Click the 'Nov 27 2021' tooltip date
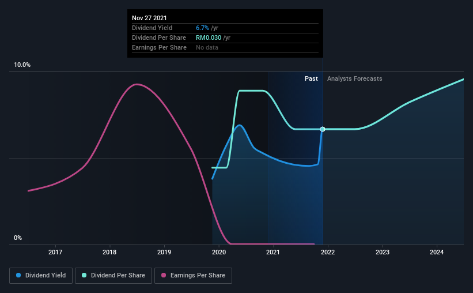This screenshot has width=473, height=293. click(149, 18)
